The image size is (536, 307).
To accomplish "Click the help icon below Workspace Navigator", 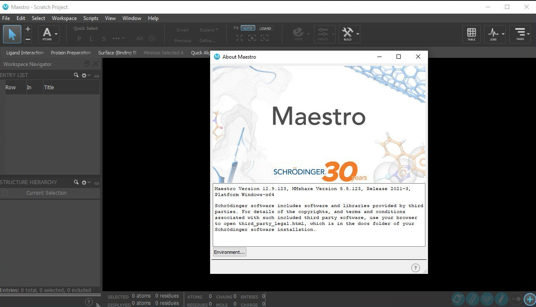I will (89, 302).
